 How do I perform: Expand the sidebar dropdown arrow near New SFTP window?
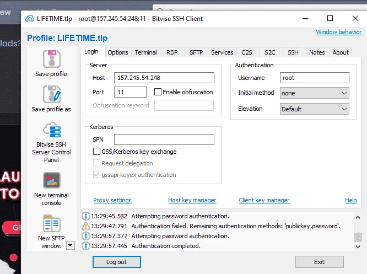(71, 245)
